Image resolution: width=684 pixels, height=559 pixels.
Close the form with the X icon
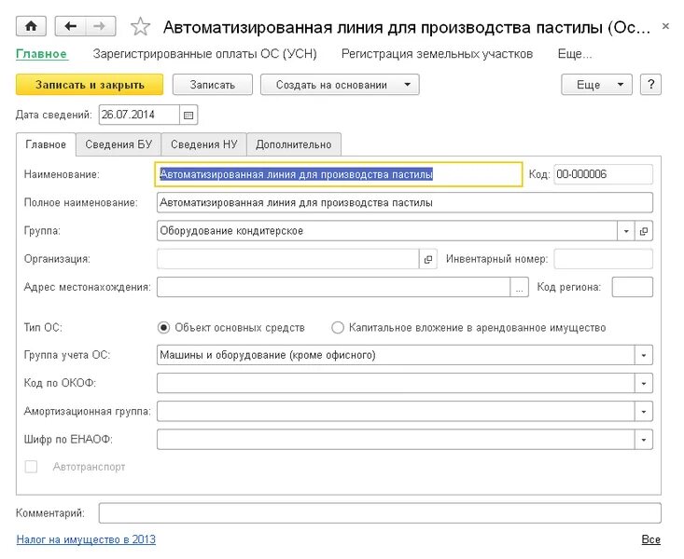click(665, 26)
